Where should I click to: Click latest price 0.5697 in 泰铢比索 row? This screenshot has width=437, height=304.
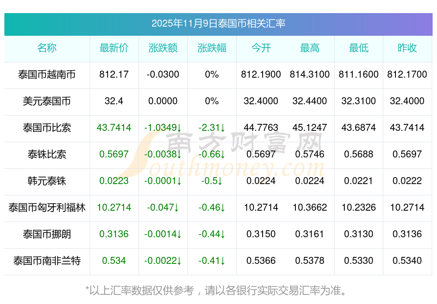pyautogui.click(x=114, y=154)
